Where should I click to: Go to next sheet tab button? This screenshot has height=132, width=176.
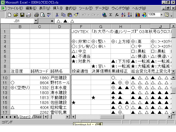pos(10,117)
